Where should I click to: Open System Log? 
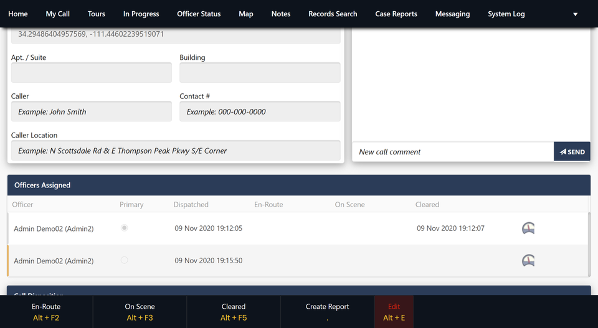[x=506, y=14]
